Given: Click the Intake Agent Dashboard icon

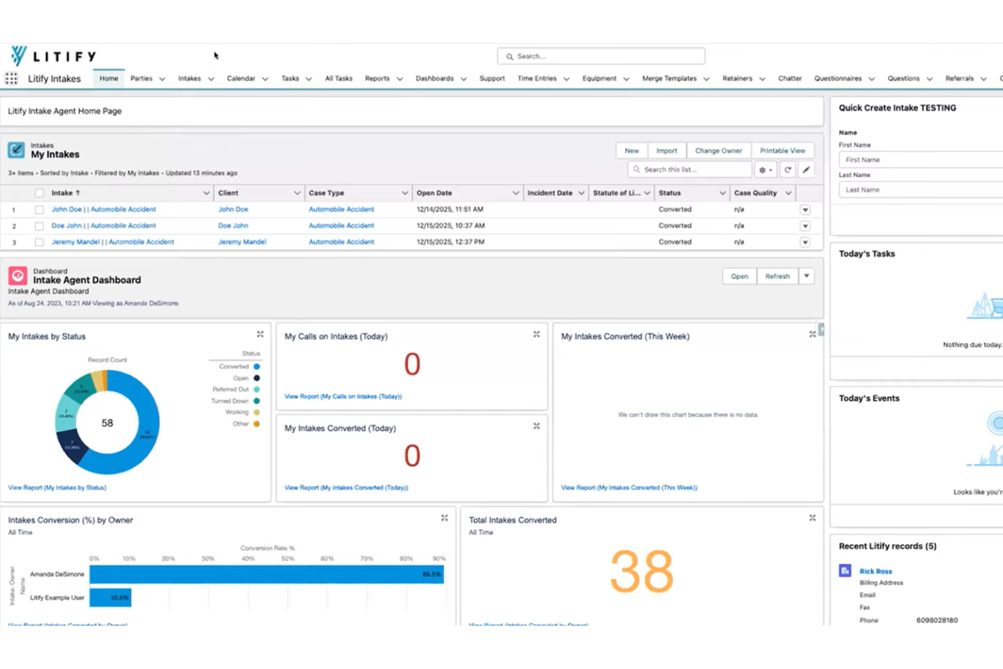Looking at the screenshot, I should [x=17, y=275].
